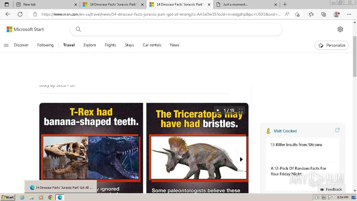Open the volume tray icon
Image resolution: width=357 pixels, height=201 pixels.
coord(317,197)
